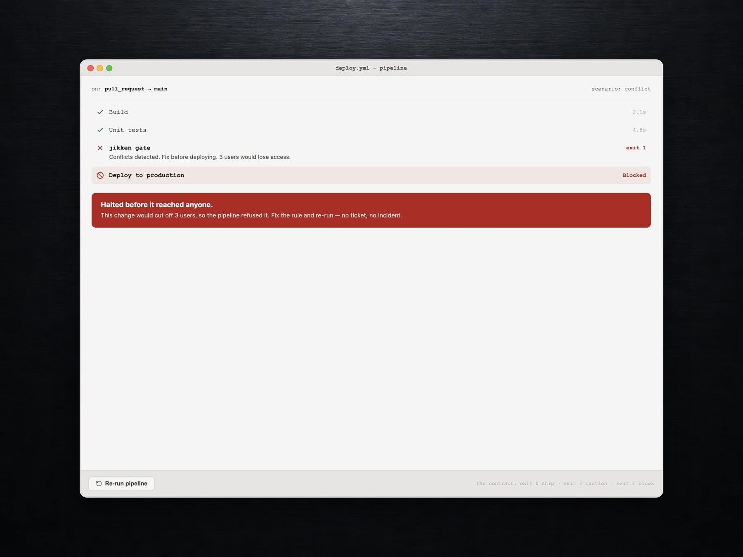This screenshot has height=557, width=743.
Task: Click the Re-run pipeline button
Action: (x=121, y=484)
